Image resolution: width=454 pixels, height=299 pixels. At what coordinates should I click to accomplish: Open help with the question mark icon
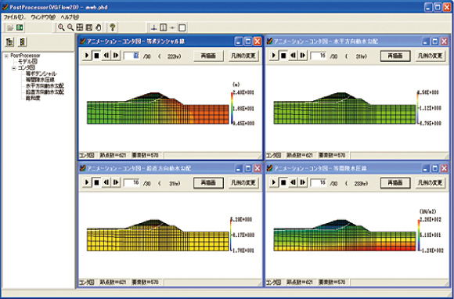pyautogui.click(x=113, y=27)
